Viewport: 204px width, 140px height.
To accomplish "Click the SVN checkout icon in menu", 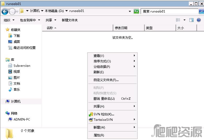I will pos(91,114).
